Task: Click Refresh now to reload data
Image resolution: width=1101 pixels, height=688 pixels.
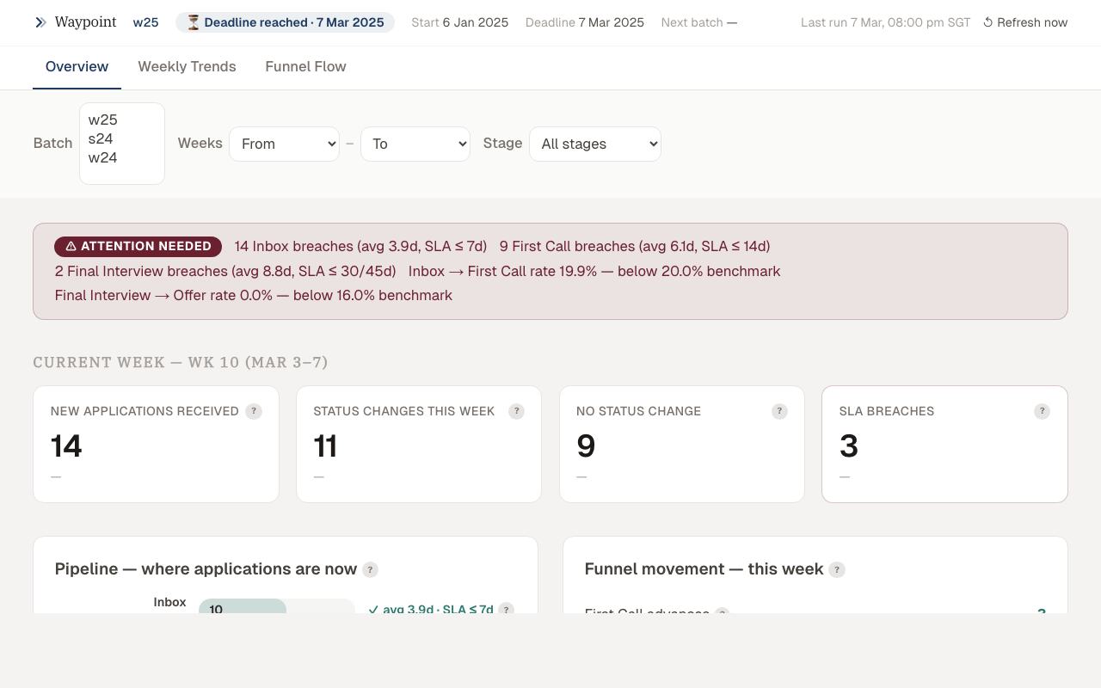Action: pos(1033,22)
